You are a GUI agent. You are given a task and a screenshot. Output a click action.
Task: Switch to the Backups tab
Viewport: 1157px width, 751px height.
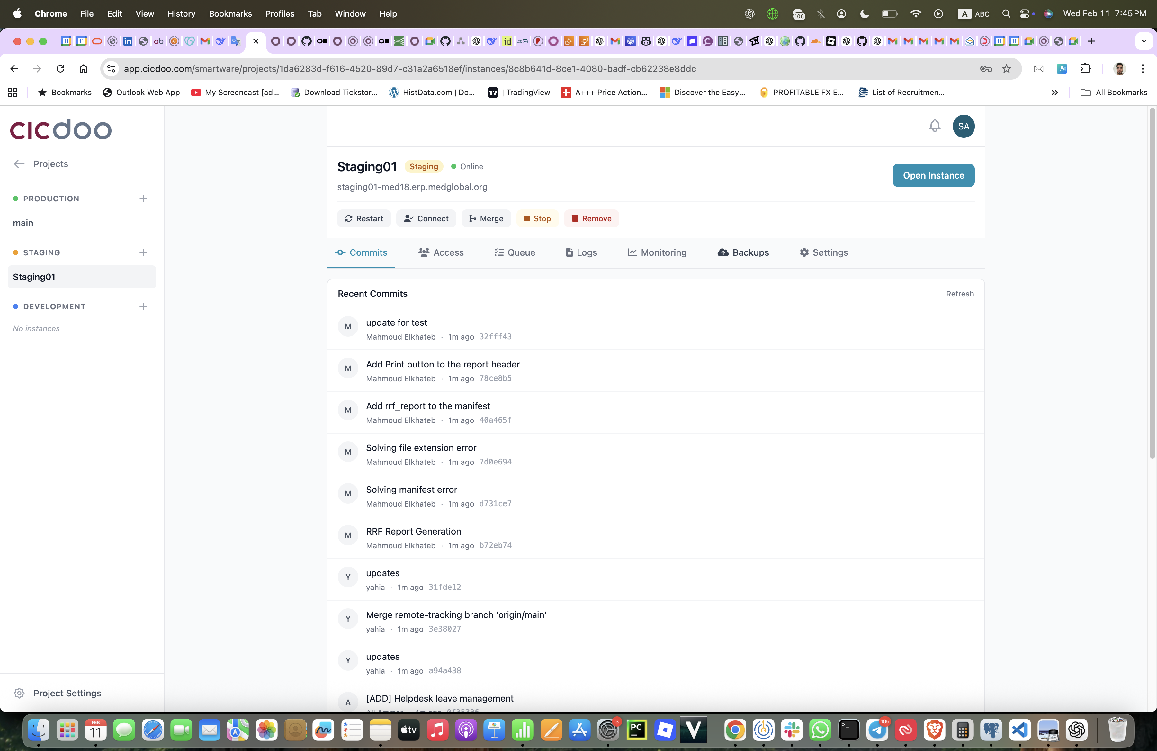[743, 252]
